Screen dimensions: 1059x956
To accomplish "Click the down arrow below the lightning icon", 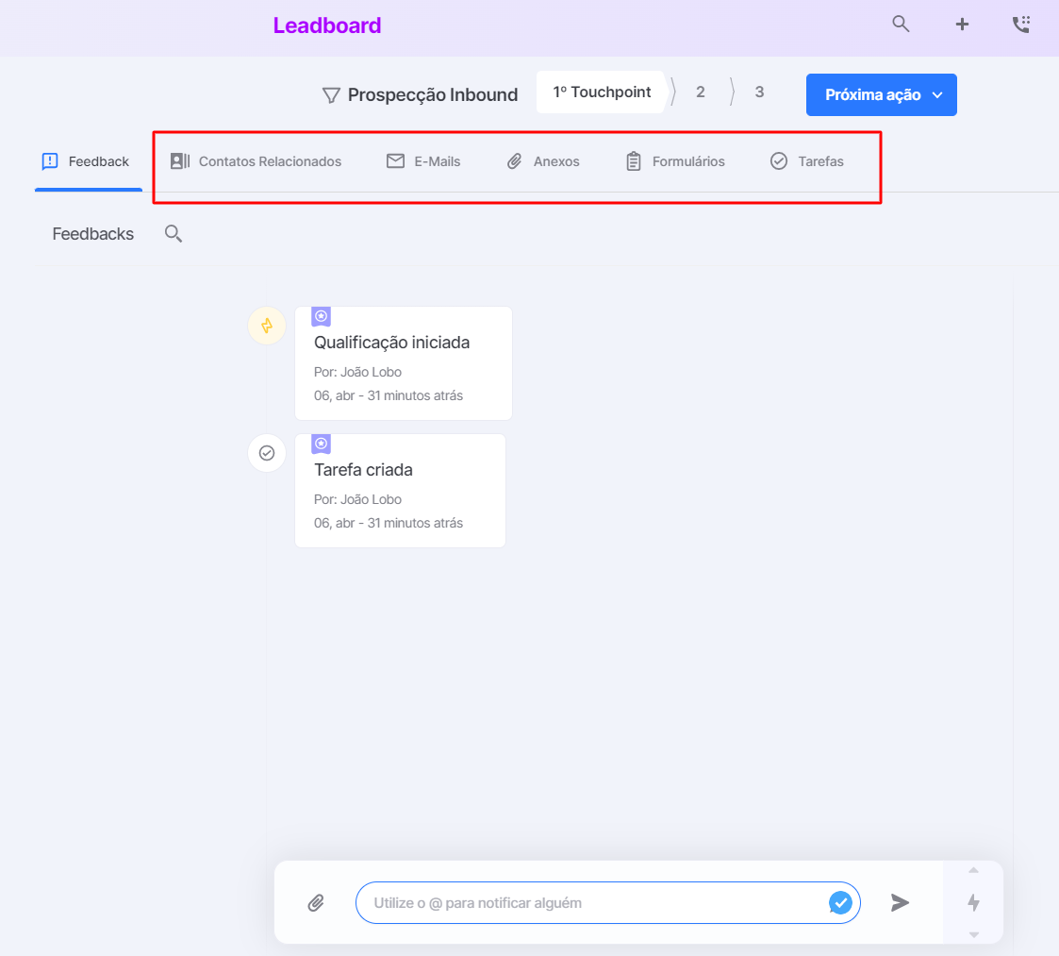I will (973, 935).
